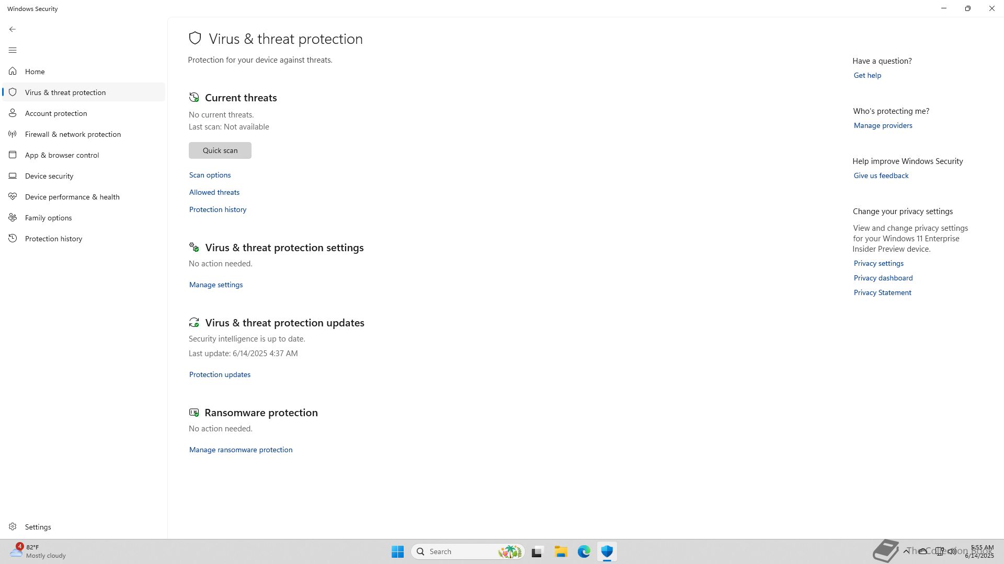Open the Device security page
Screen dimensions: 1004x564
[49, 176]
